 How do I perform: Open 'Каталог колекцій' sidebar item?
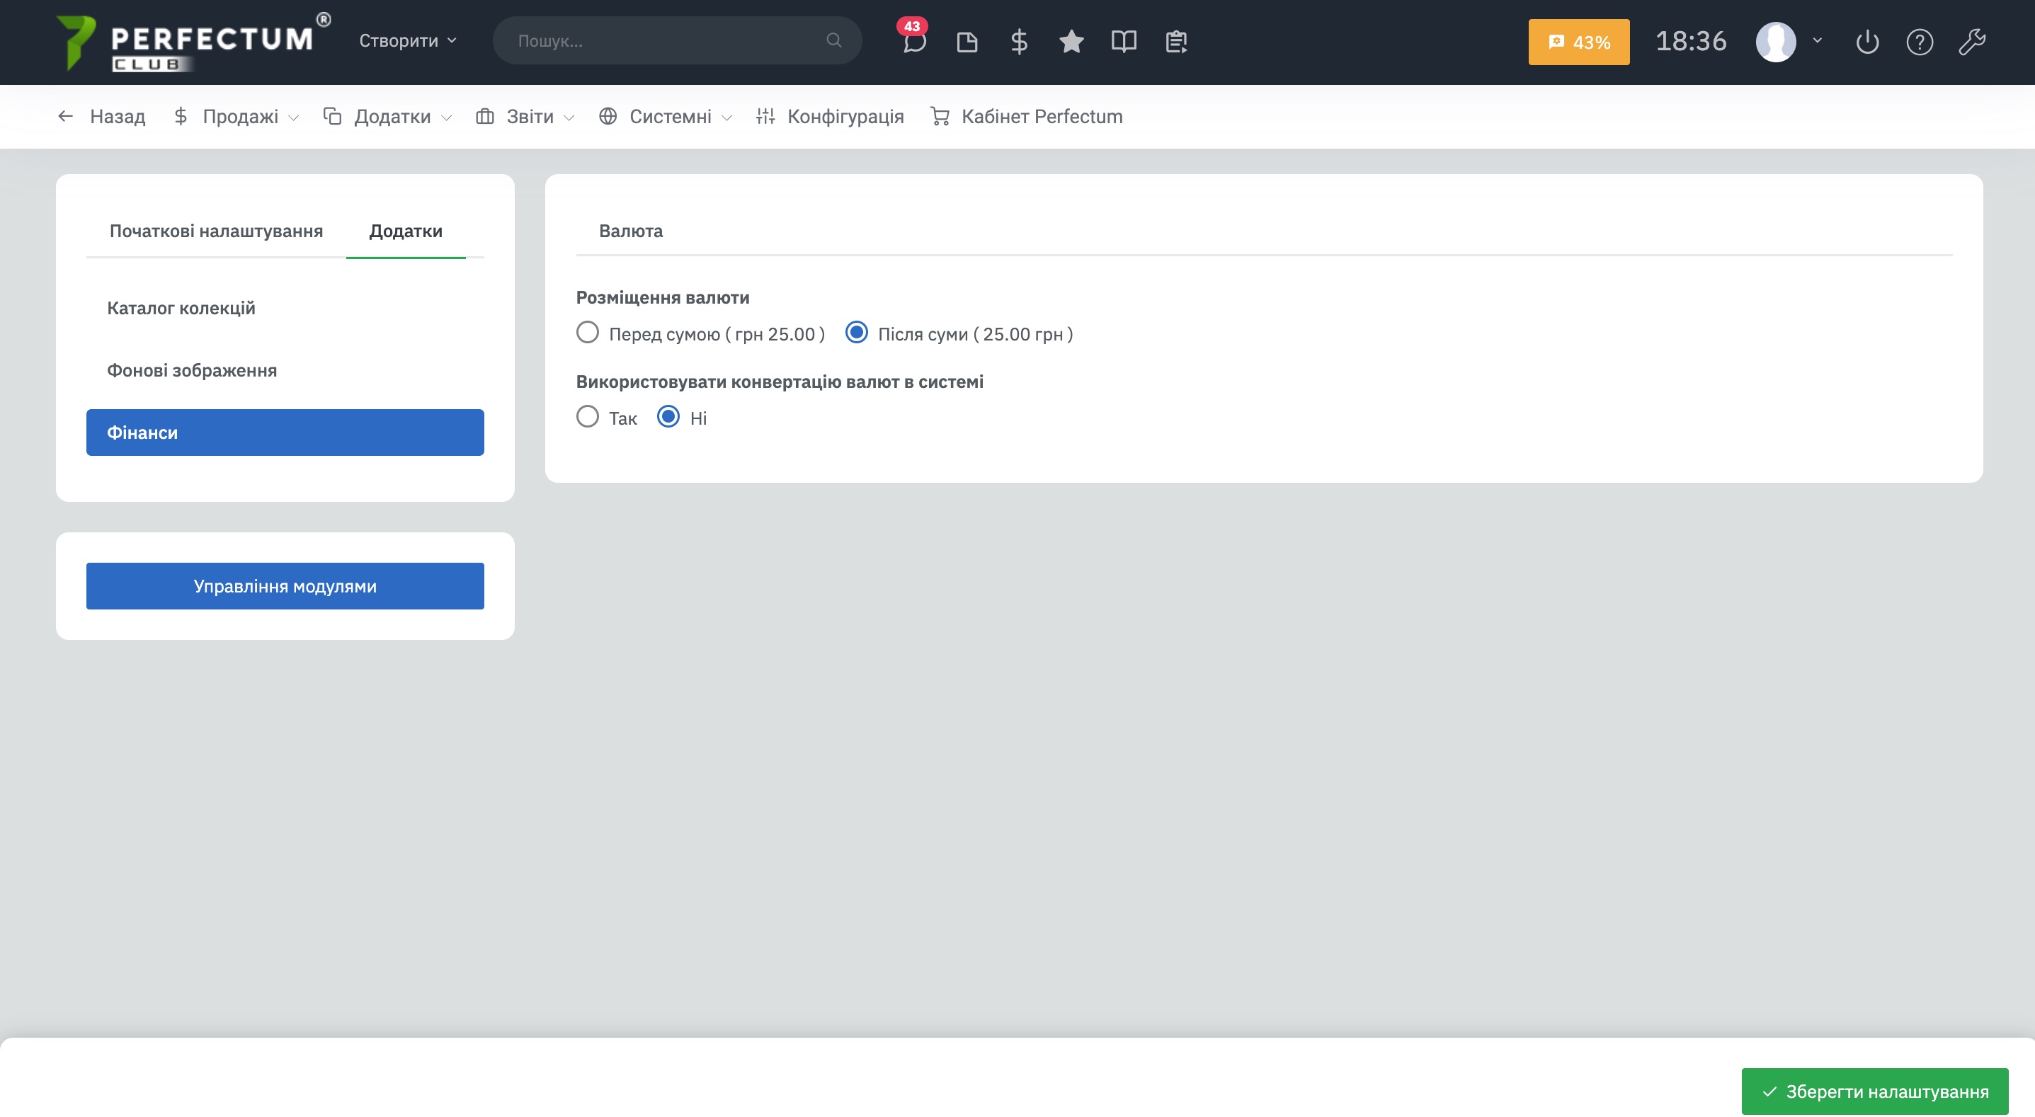coord(181,307)
